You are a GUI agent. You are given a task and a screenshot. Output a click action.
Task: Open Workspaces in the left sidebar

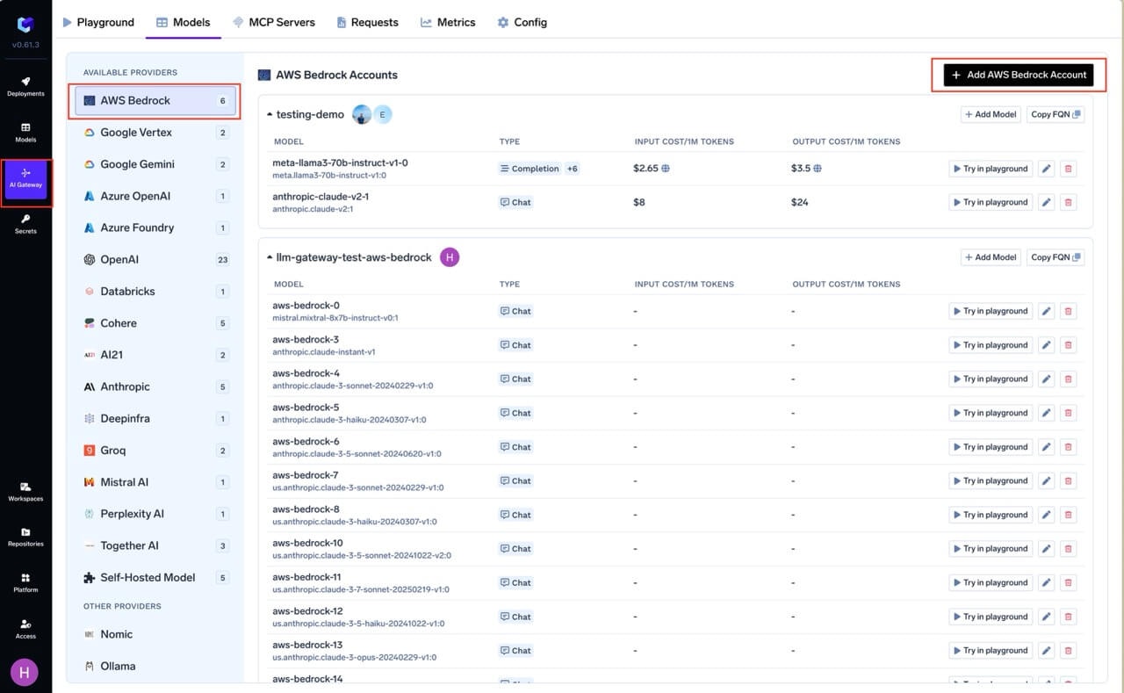(25, 491)
